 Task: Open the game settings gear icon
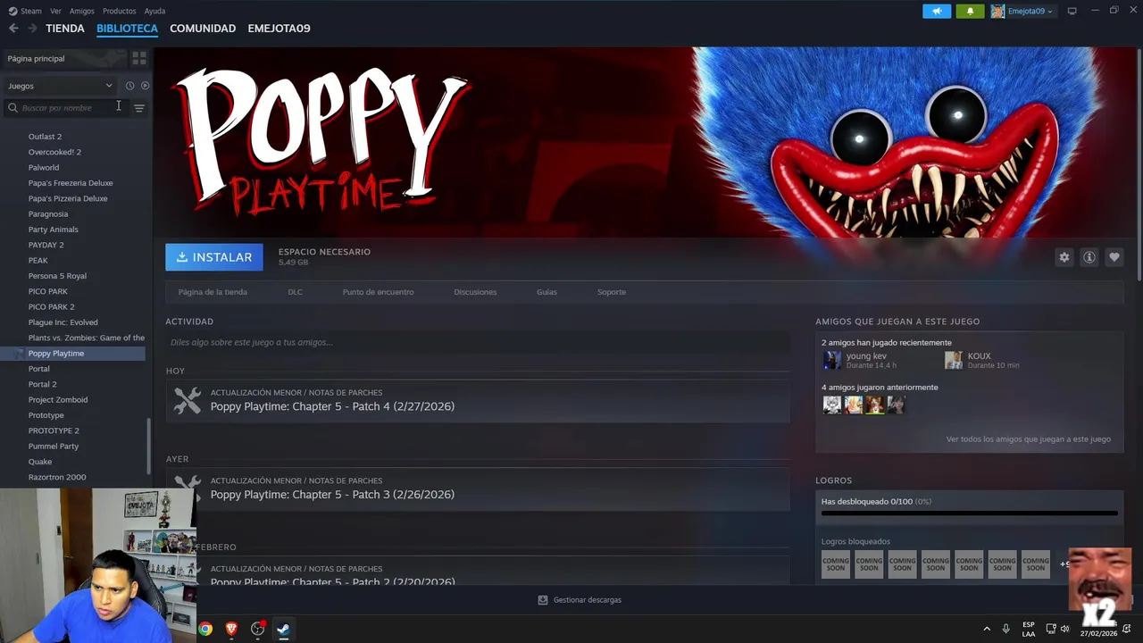pos(1064,257)
